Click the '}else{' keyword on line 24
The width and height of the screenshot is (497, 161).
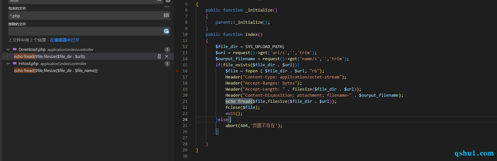pos(223,120)
